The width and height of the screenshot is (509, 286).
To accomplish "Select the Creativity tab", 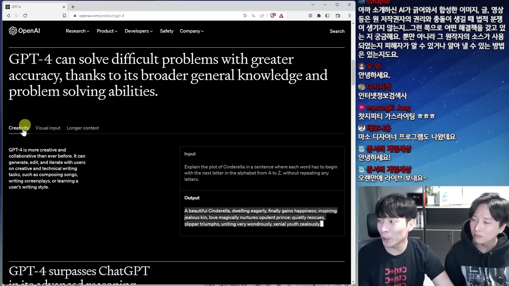I will click(x=19, y=128).
